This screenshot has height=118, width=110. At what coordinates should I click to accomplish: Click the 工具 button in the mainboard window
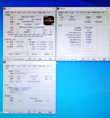click(29, 112)
